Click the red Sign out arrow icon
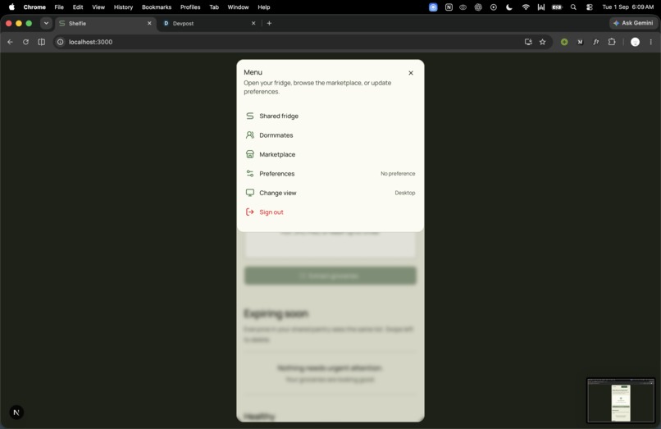Image resolution: width=661 pixels, height=429 pixels. (x=250, y=212)
